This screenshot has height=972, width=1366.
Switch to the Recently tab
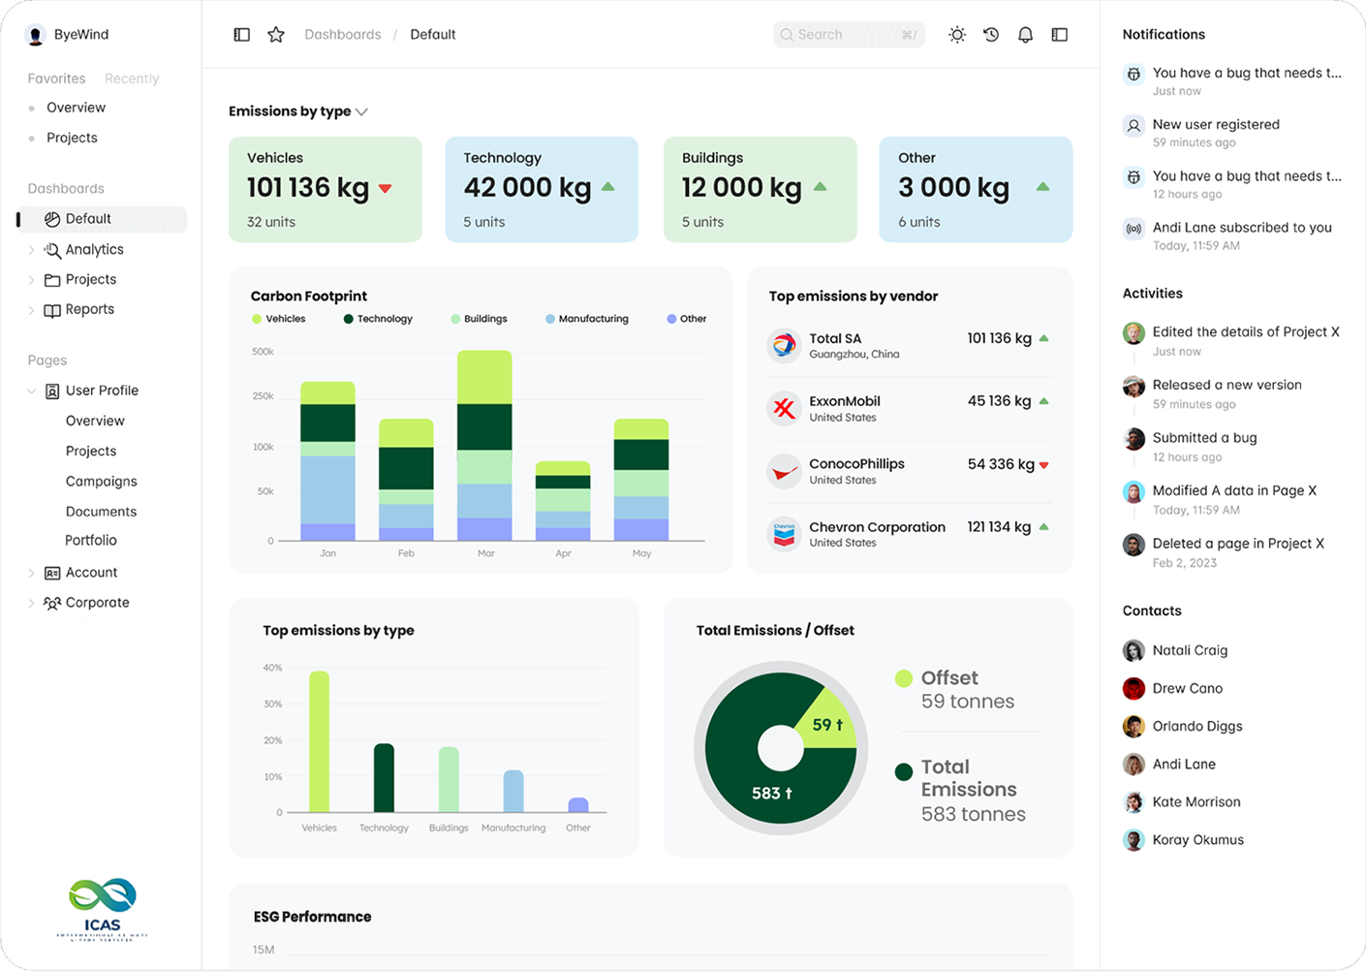132,78
